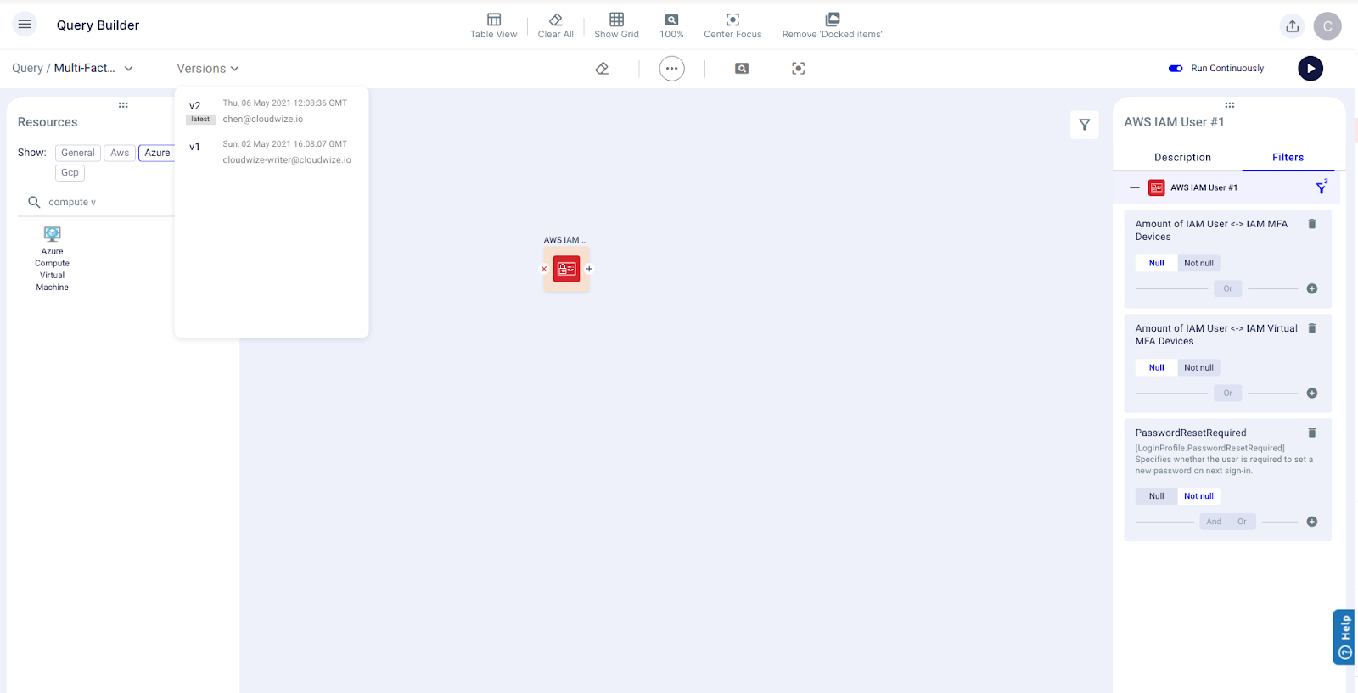Collapse the Versions dropdown
Viewport: 1358px width, 693px height.
coord(208,69)
